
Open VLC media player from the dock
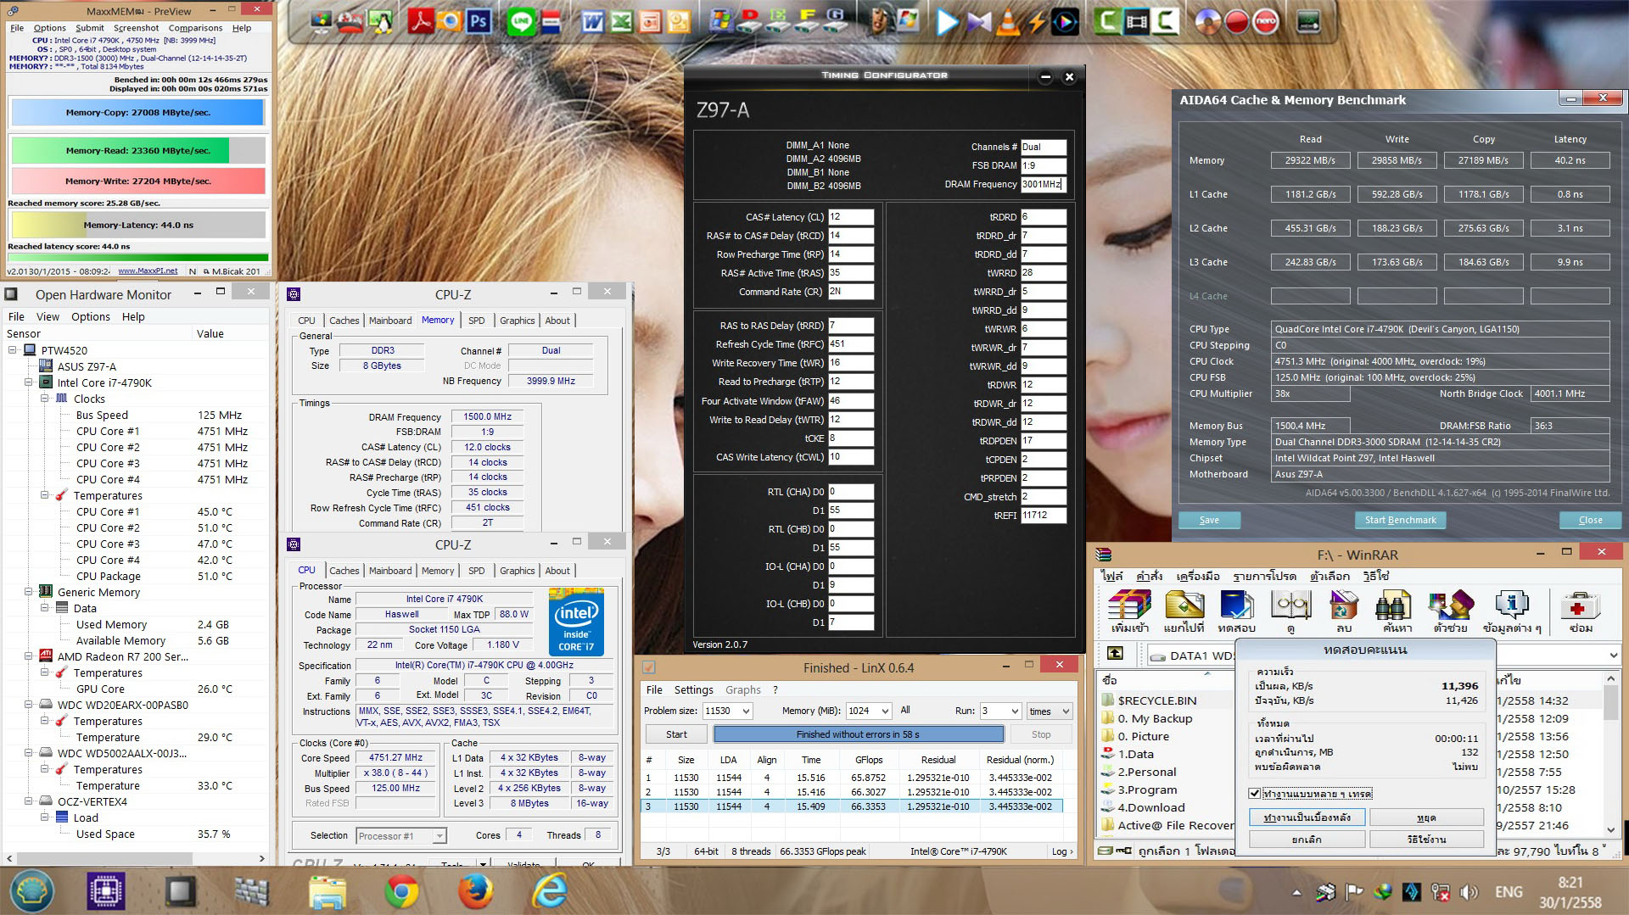[1008, 21]
